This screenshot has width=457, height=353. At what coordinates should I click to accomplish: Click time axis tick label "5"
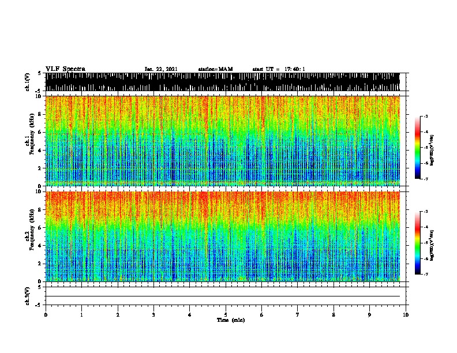226,315
